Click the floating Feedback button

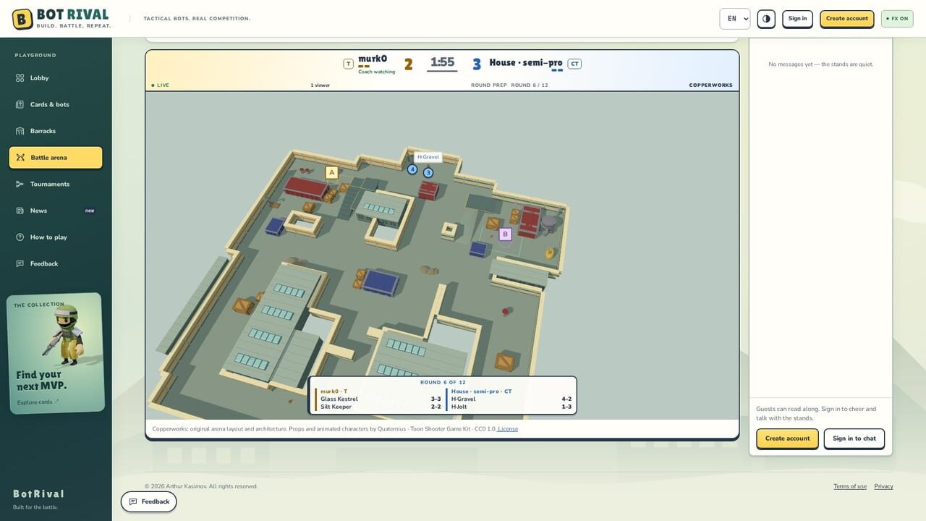(x=148, y=501)
